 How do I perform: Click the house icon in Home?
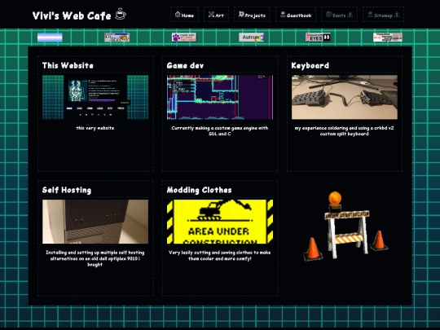178,15
